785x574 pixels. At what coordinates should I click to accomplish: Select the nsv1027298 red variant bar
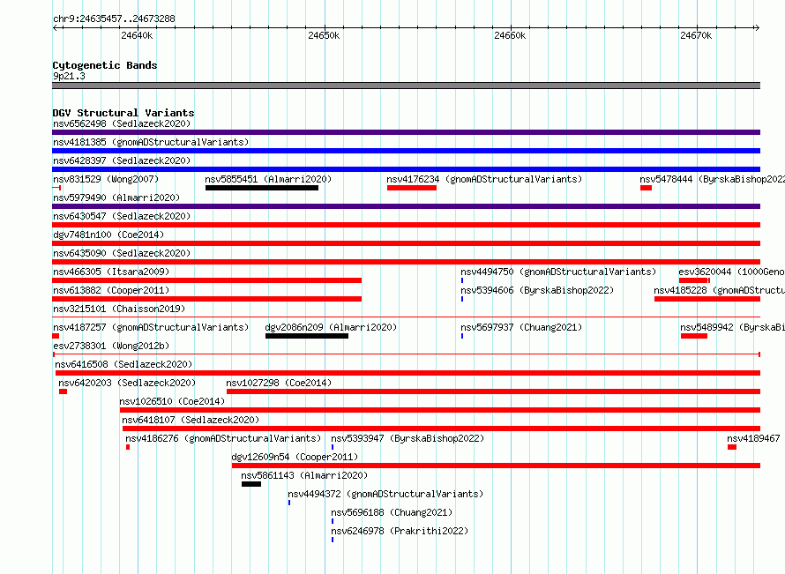[494, 391]
